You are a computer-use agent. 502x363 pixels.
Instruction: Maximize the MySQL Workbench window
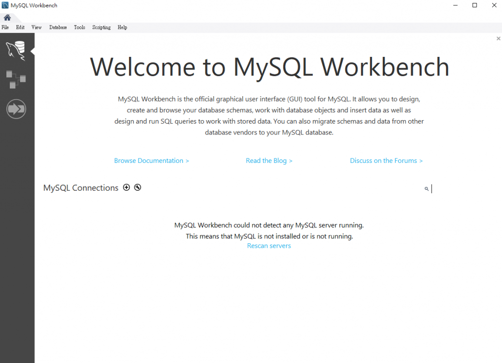coord(475,5)
